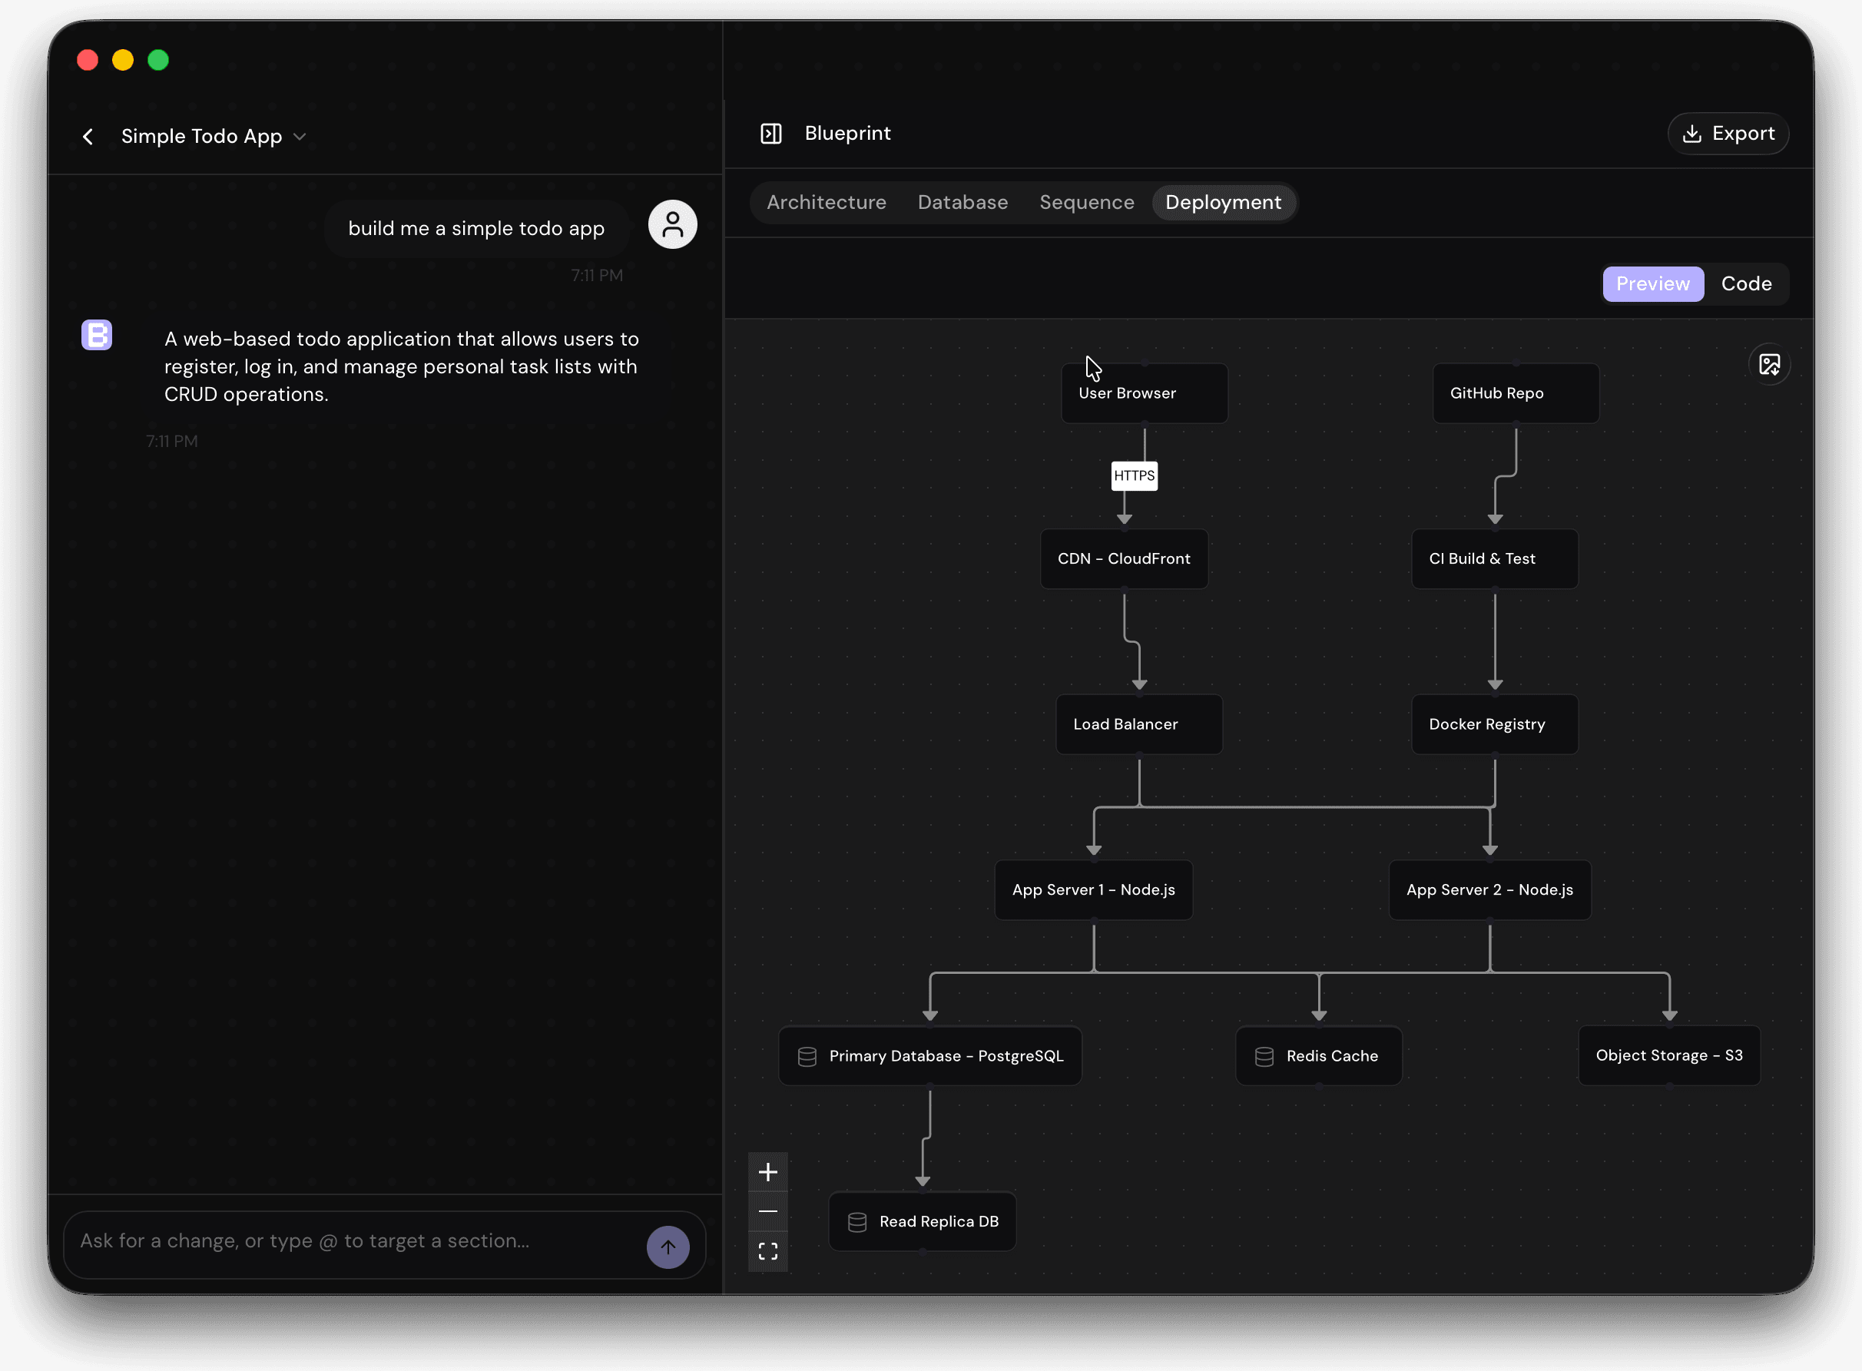1862x1371 pixels.
Task: Click the user avatar icon in chat
Action: click(672, 224)
